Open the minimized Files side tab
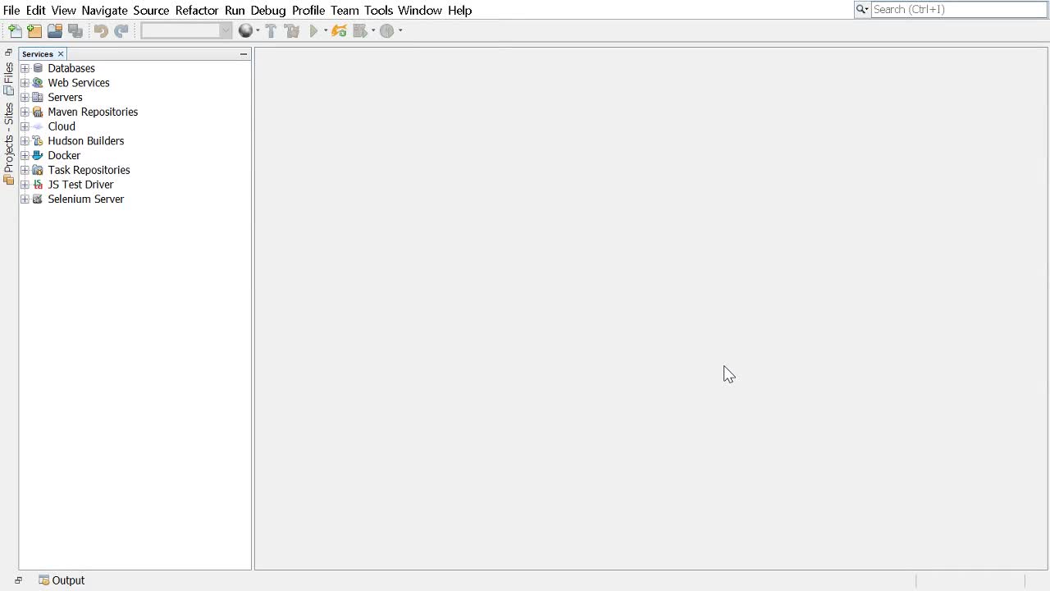The image size is (1050, 591). [9, 79]
